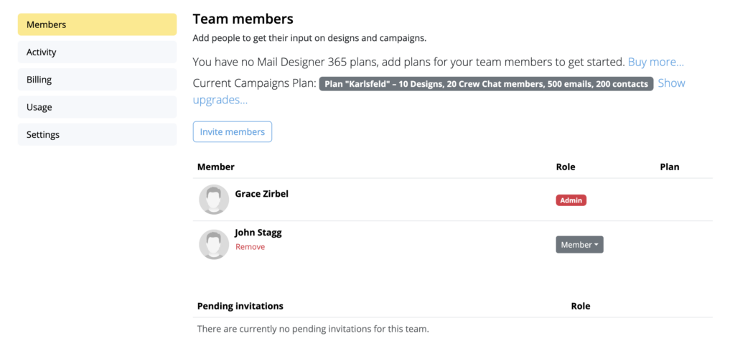Viewport: 735px width, 359px height.
Task: Click the Plan column header
Action: pyautogui.click(x=670, y=167)
